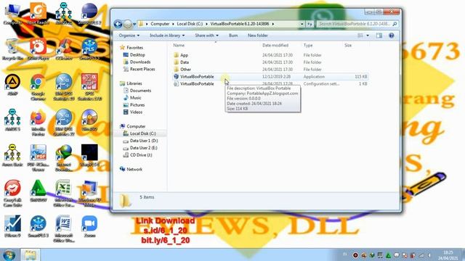Open the PDF-XChange Viewer shortcut
The image size is (465, 261).
click(x=38, y=158)
